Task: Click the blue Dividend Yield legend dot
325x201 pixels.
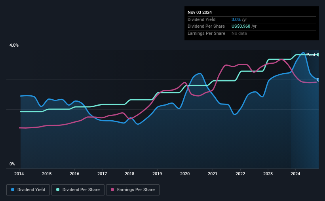Action: point(13,190)
